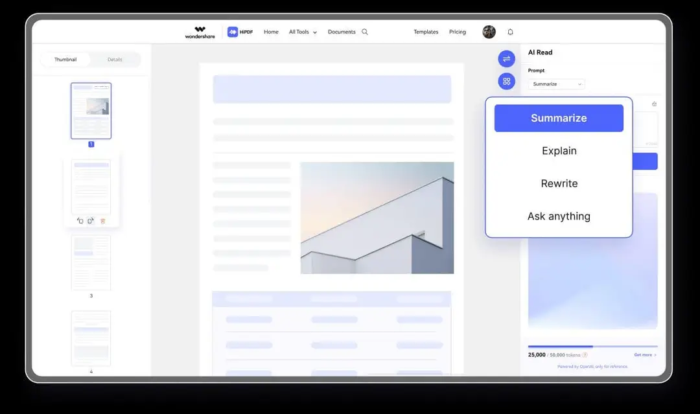The height and width of the screenshot is (414, 700).
Task: Switch to the Details tab
Action: pyautogui.click(x=115, y=60)
